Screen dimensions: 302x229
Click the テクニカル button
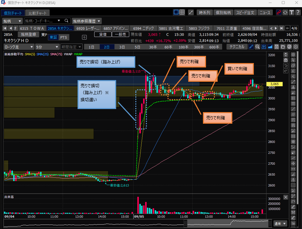pyautogui.click(x=236, y=47)
